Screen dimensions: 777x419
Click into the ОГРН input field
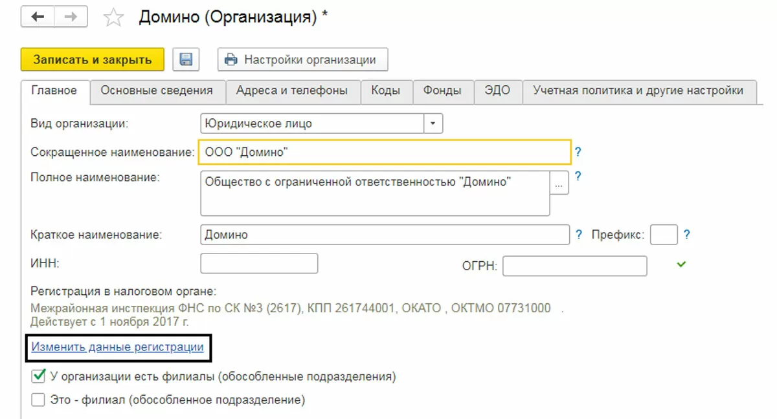pos(574,266)
